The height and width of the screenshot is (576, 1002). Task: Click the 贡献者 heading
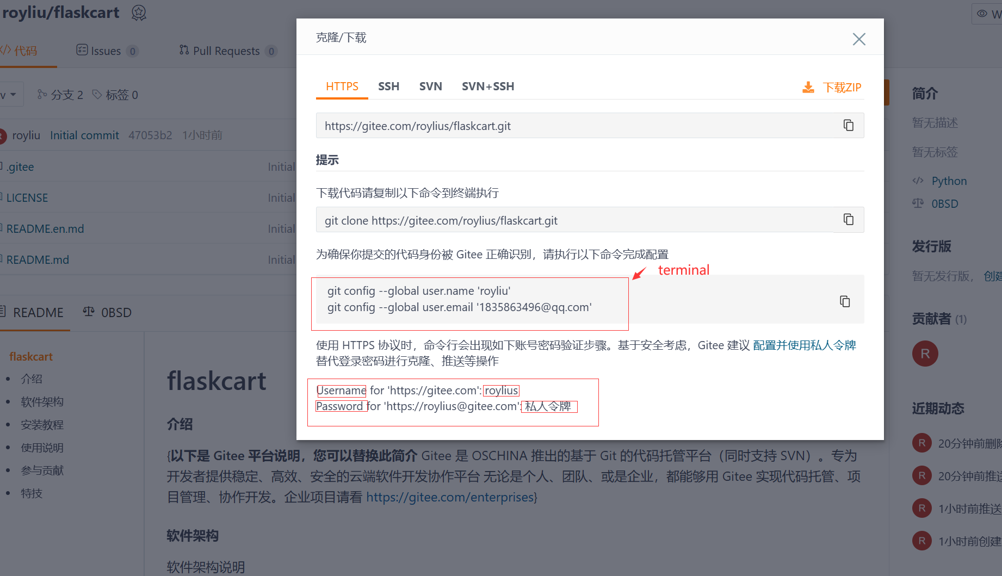coord(932,319)
